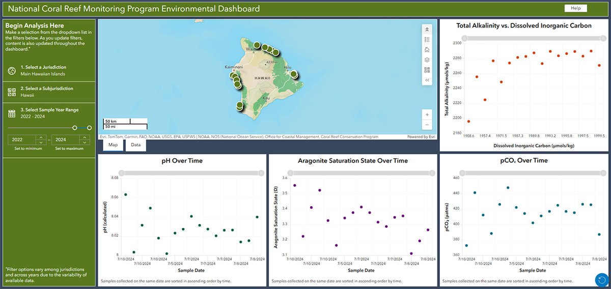Click the pH Over Time chart title

181,161
